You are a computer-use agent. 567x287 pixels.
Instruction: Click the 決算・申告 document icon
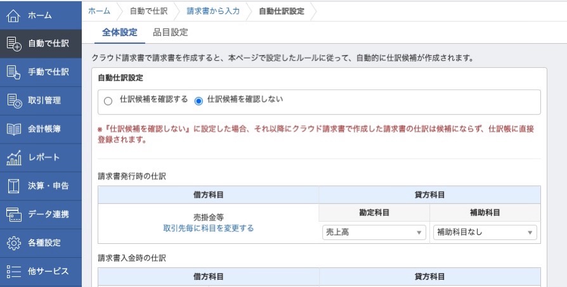(x=14, y=186)
